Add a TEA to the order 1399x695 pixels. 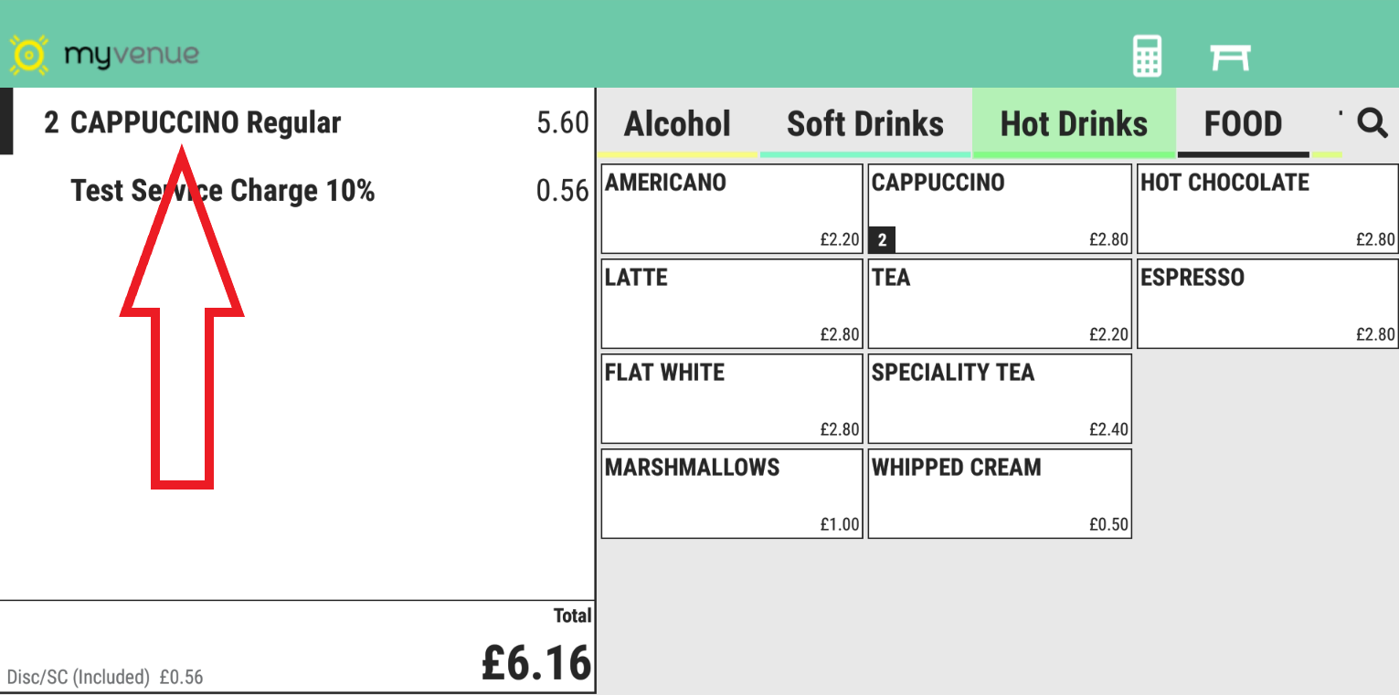(1000, 303)
